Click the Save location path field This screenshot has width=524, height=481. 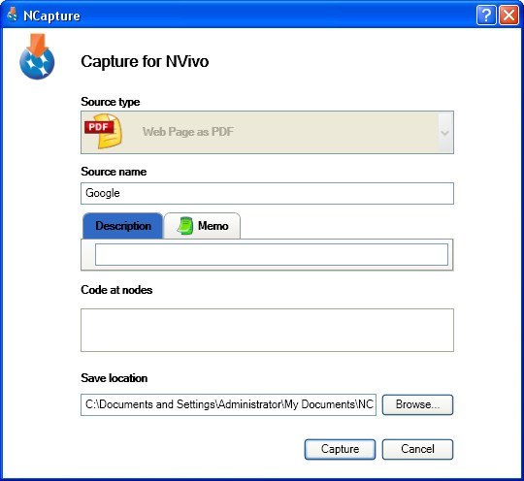click(228, 404)
